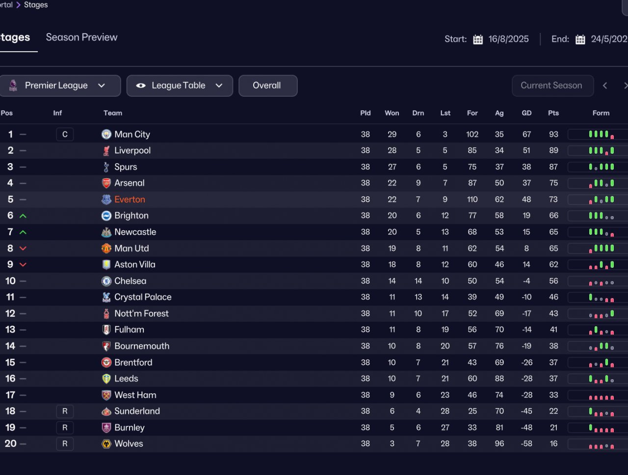Go to previous season with the left chevron
This screenshot has height=475, width=628.
pyautogui.click(x=605, y=85)
